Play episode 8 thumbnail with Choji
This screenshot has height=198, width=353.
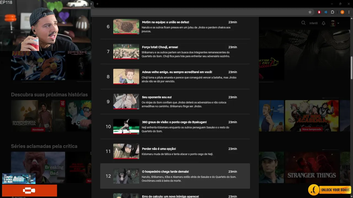pyautogui.click(x=126, y=76)
